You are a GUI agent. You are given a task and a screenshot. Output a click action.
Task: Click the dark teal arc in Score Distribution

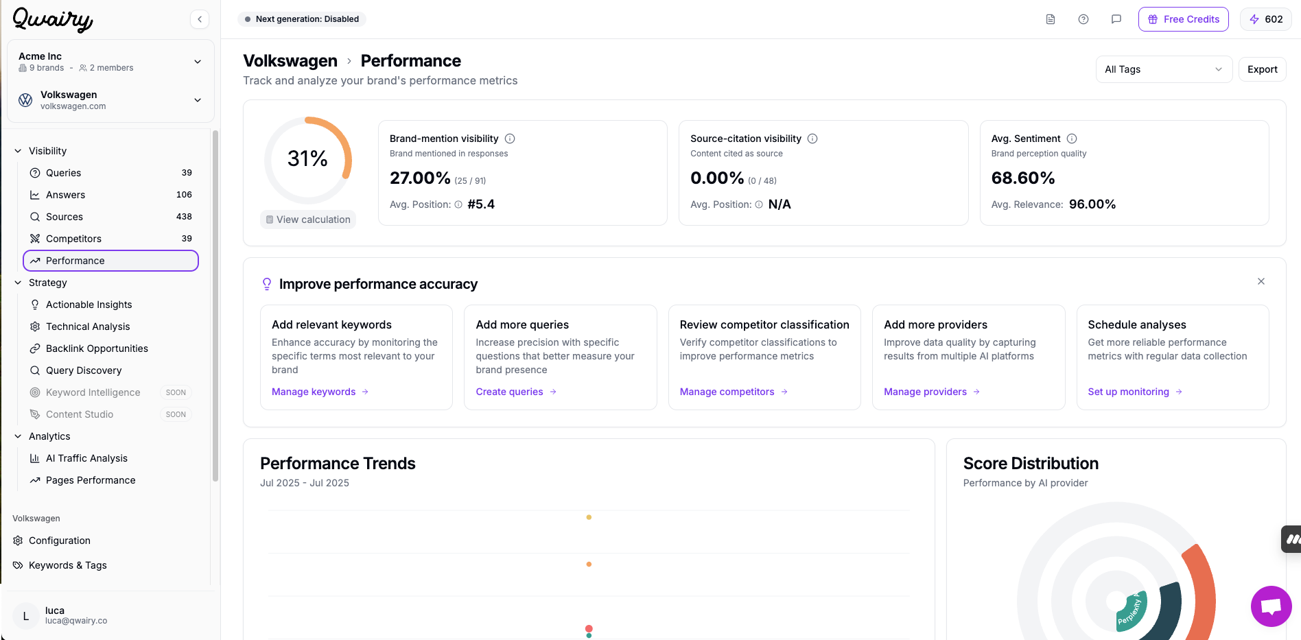pyautogui.click(x=1172, y=607)
